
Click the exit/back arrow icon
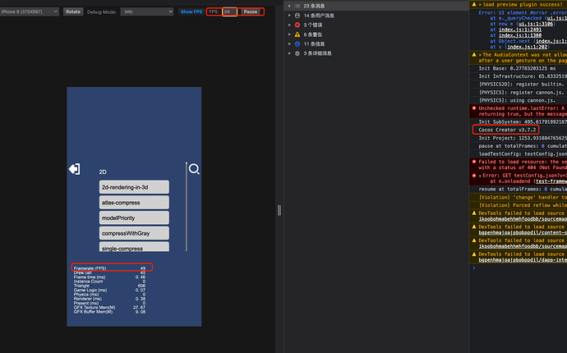click(75, 169)
